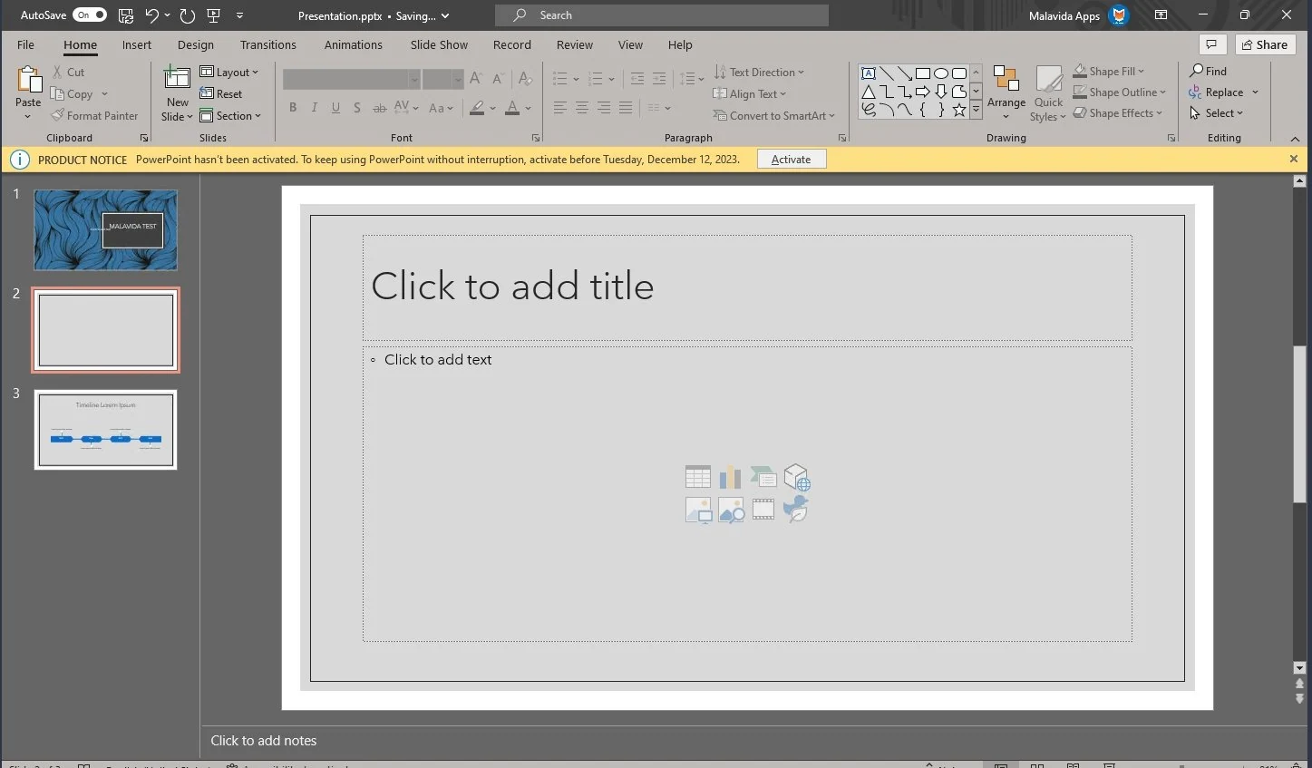Expand the shapes gallery More arrow
The image size is (1312, 768).
(977, 110)
